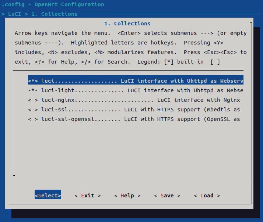Click the '<Esc><Esc>' hint in the instructions

220,52
